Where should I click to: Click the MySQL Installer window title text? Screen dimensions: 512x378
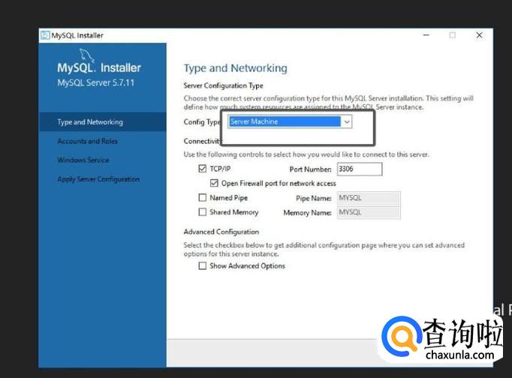(x=77, y=35)
